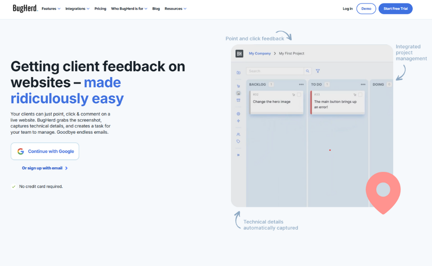This screenshot has height=266, width=432.
Task: Click the BH logo in the top-left of the board
Action: 239,53
